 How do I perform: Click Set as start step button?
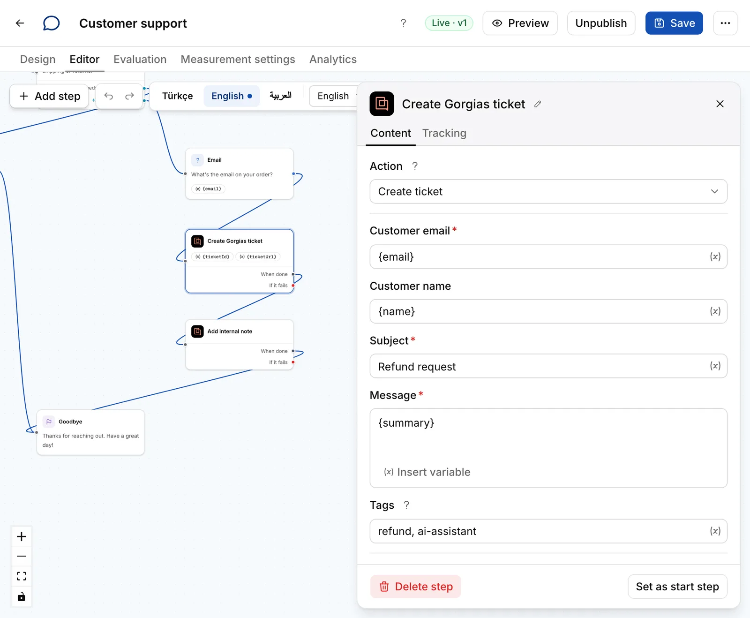(x=677, y=587)
